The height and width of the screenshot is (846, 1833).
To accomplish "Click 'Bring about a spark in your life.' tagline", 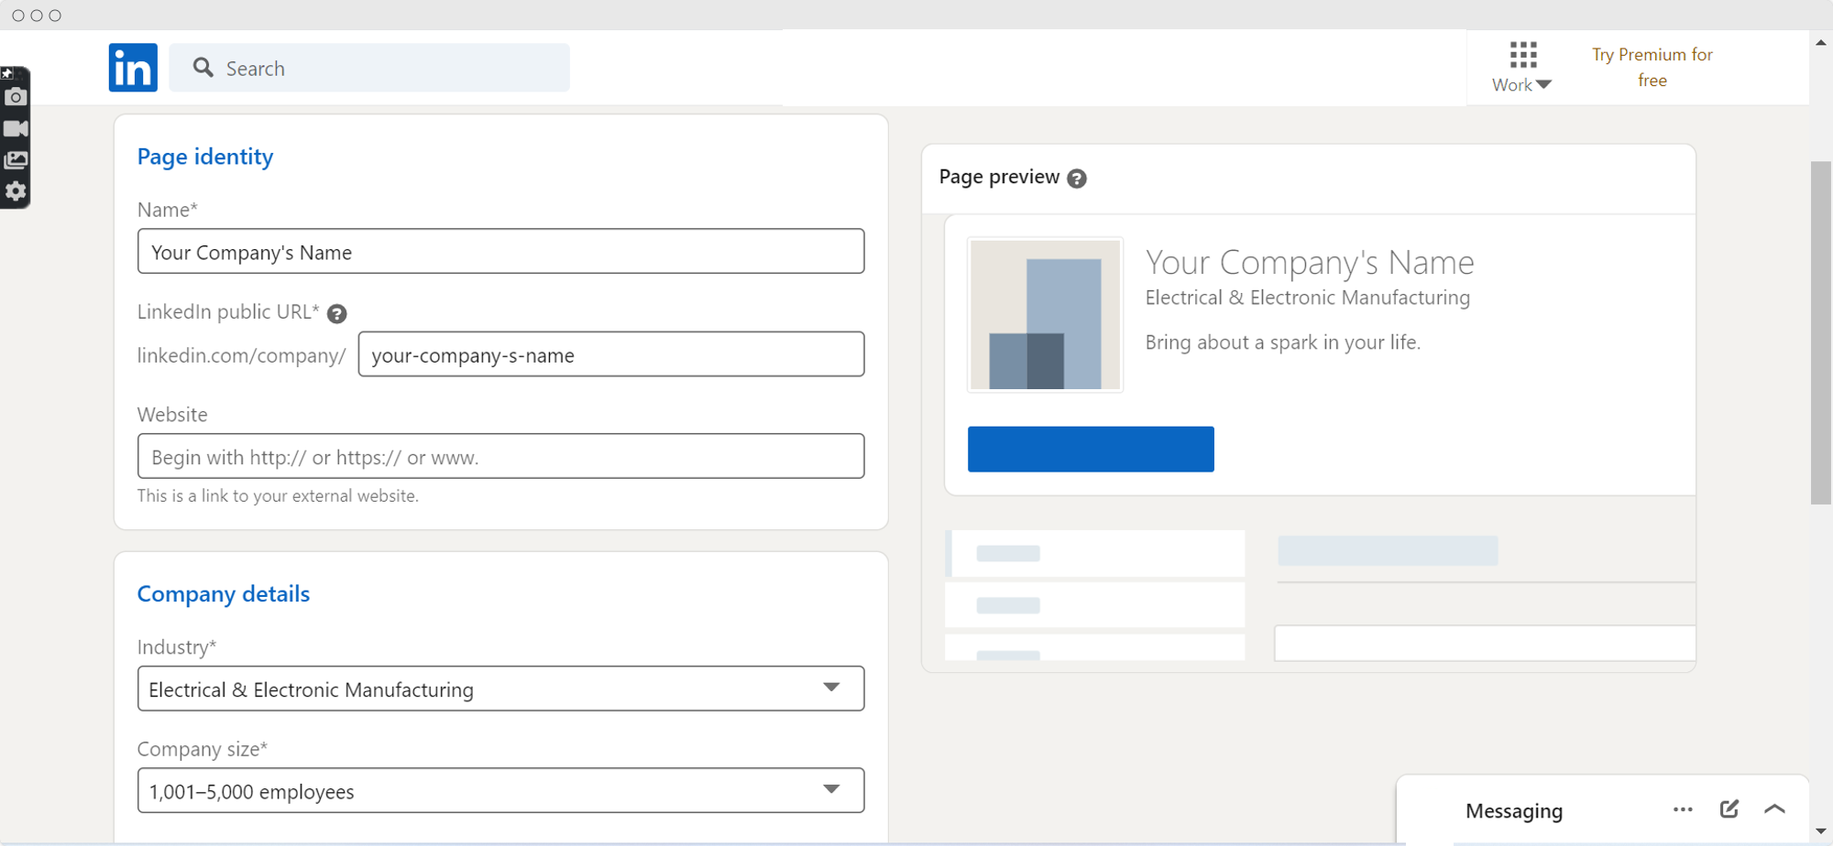I will click(1283, 342).
